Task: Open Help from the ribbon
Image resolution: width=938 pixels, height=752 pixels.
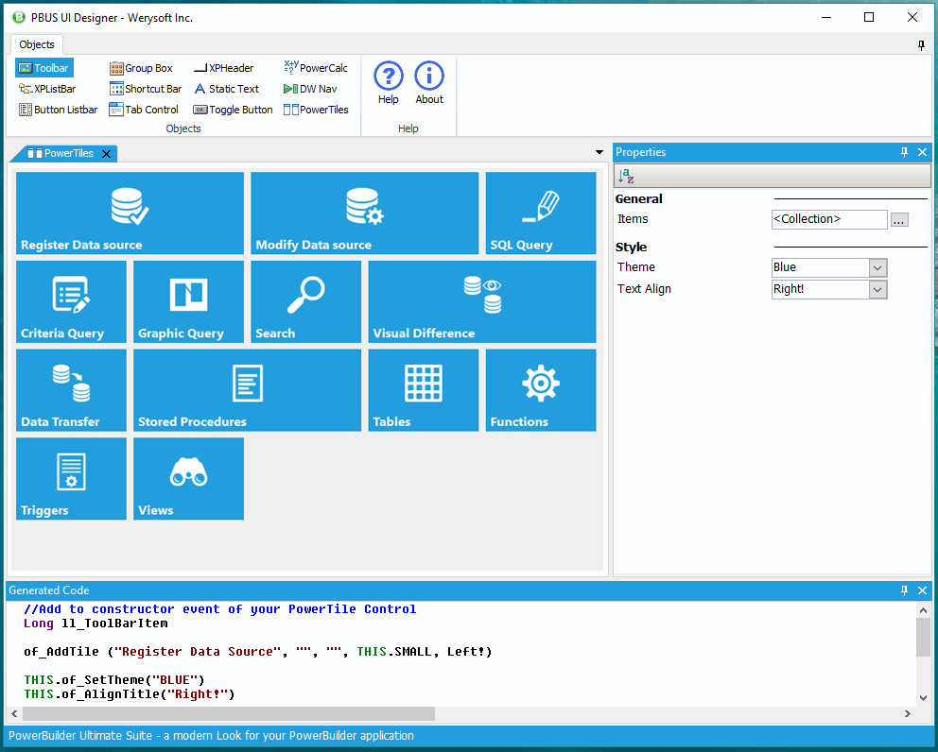Action: click(x=388, y=82)
